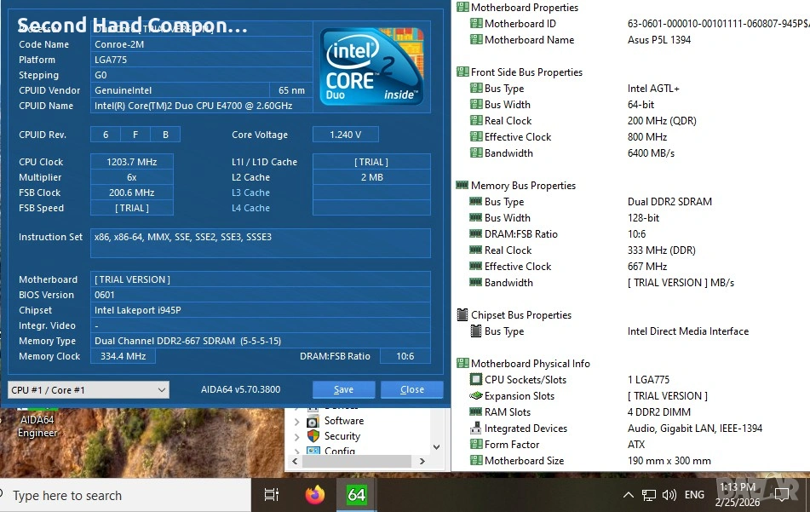This screenshot has height=512, width=810.
Task: Show hidden system tray icons
Action: (629, 495)
